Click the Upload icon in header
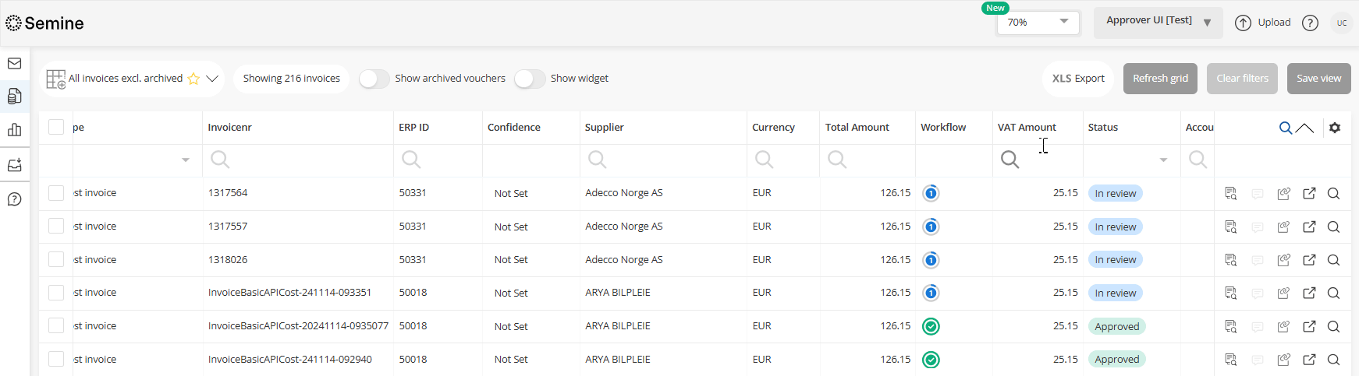Viewport: 1359px width, 376px height. point(1243,23)
